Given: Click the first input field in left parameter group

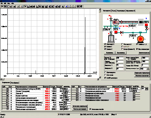Looking at the screenshot, I should point(120,58).
